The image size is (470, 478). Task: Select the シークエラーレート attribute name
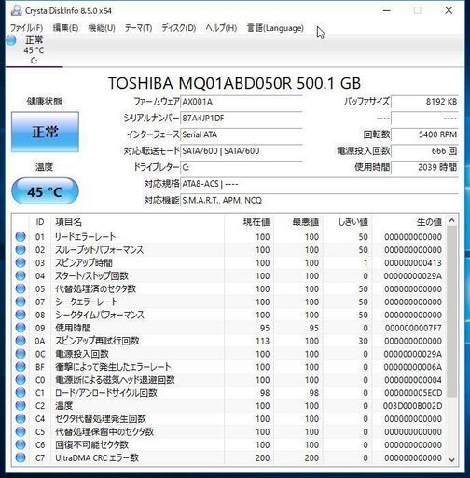click(87, 302)
